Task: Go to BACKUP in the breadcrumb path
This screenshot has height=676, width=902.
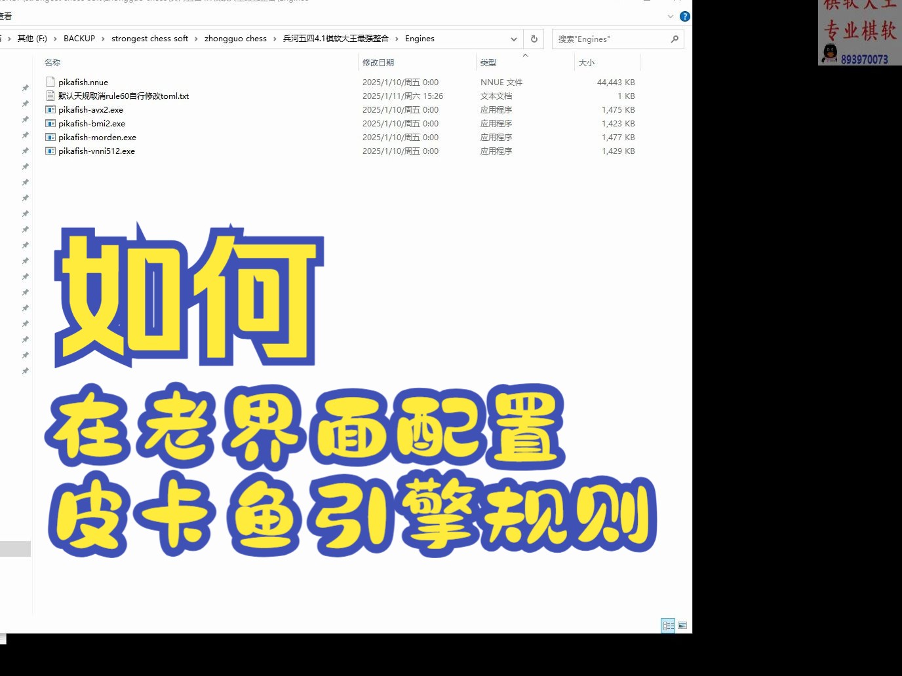Action: [x=79, y=39]
